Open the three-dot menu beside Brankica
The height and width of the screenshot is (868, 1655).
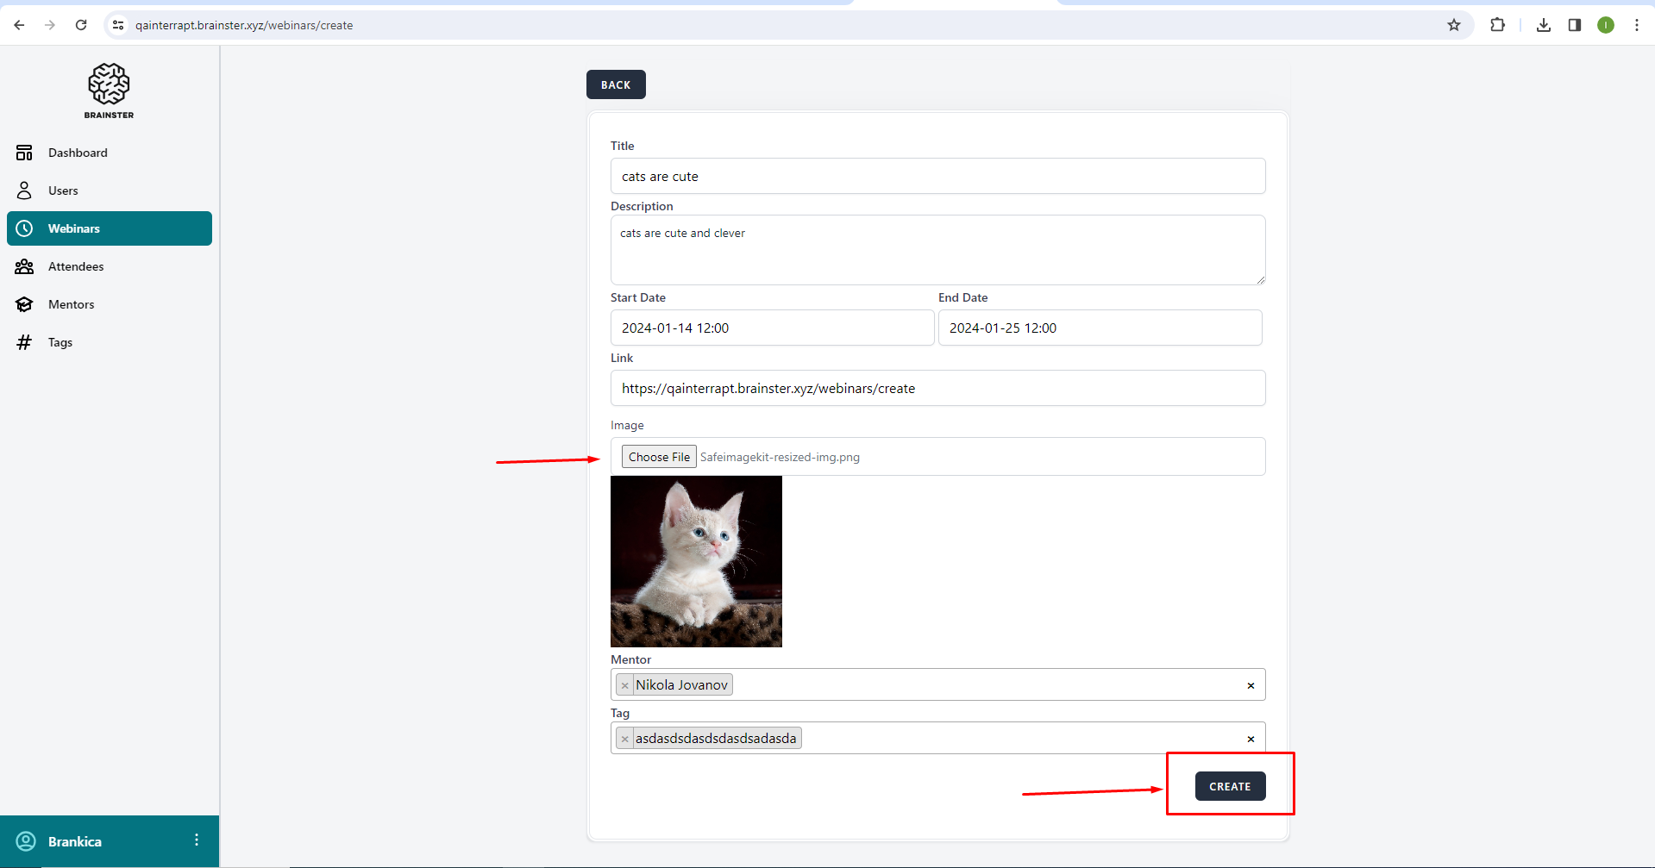click(x=197, y=840)
